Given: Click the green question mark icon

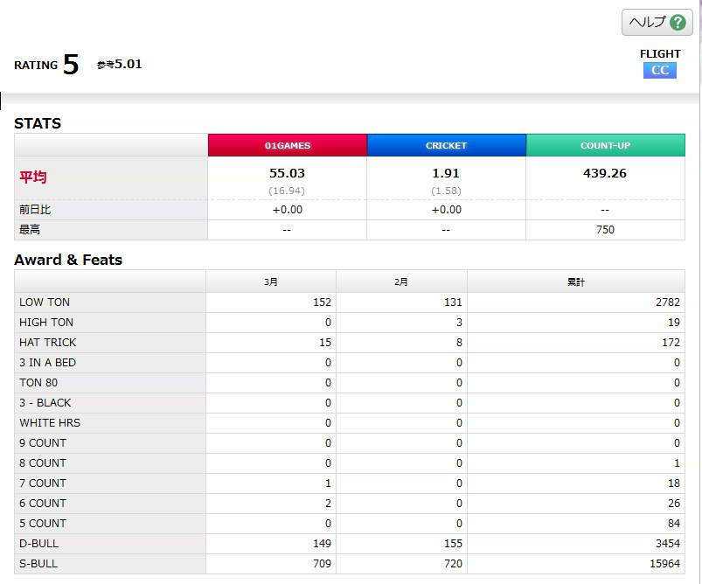Looking at the screenshot, I should (x=678, y=22).
